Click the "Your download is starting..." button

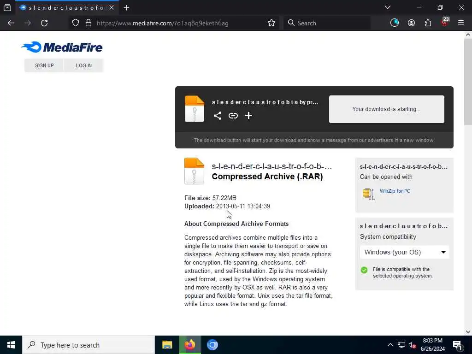387,109
